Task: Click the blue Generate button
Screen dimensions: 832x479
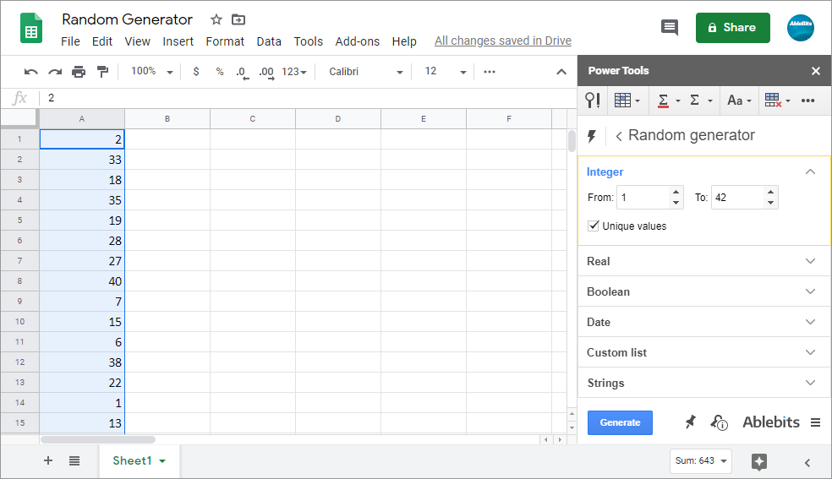Action: [x=620, y=423]
